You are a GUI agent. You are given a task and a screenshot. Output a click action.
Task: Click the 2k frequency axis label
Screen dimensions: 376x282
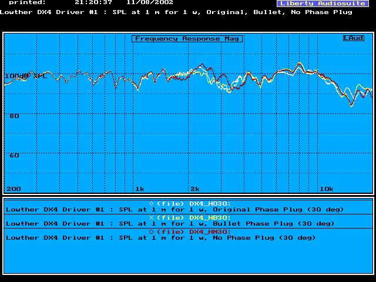(x=195, y=189)
